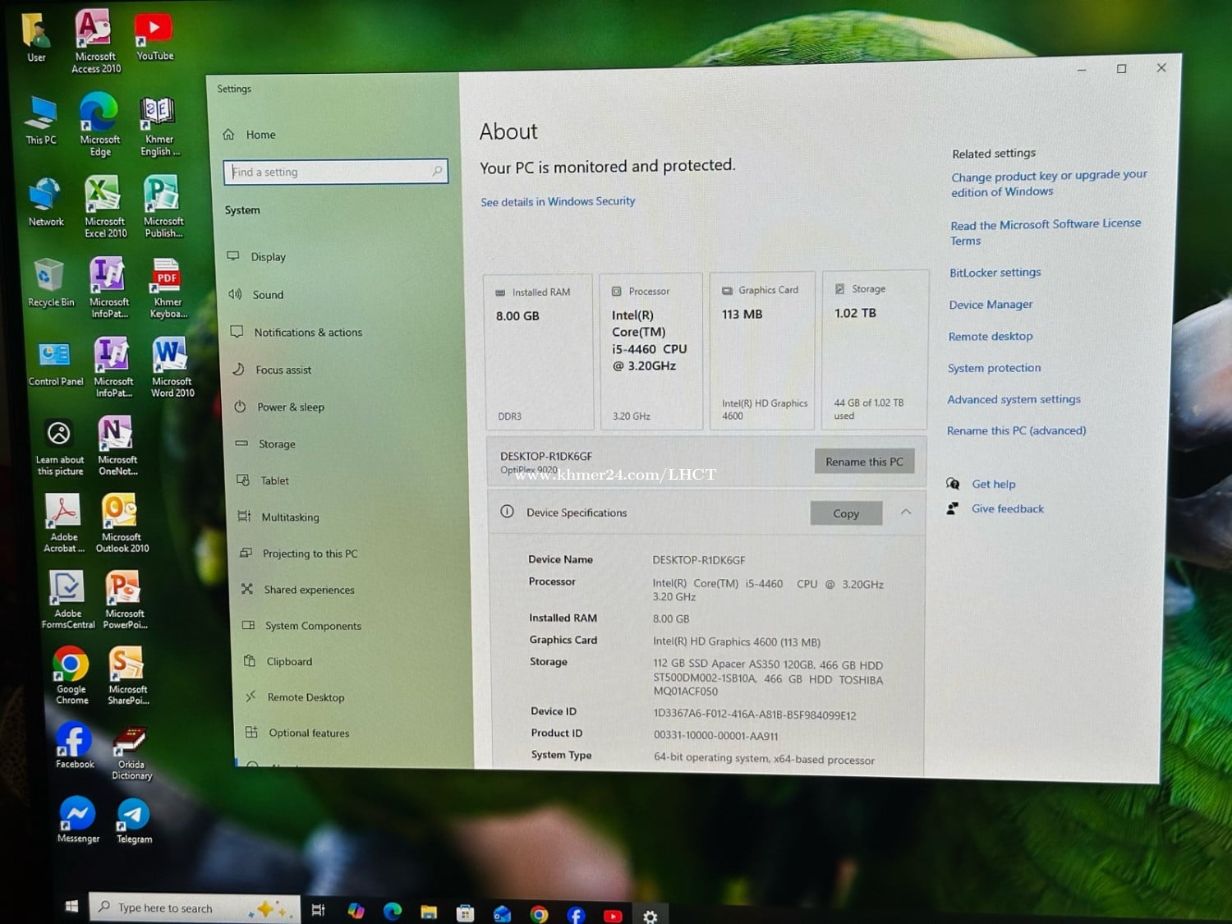Select Display in the System sidebar
The image size is (1232, 924).
pyautogui.click(x=268, y=257)
